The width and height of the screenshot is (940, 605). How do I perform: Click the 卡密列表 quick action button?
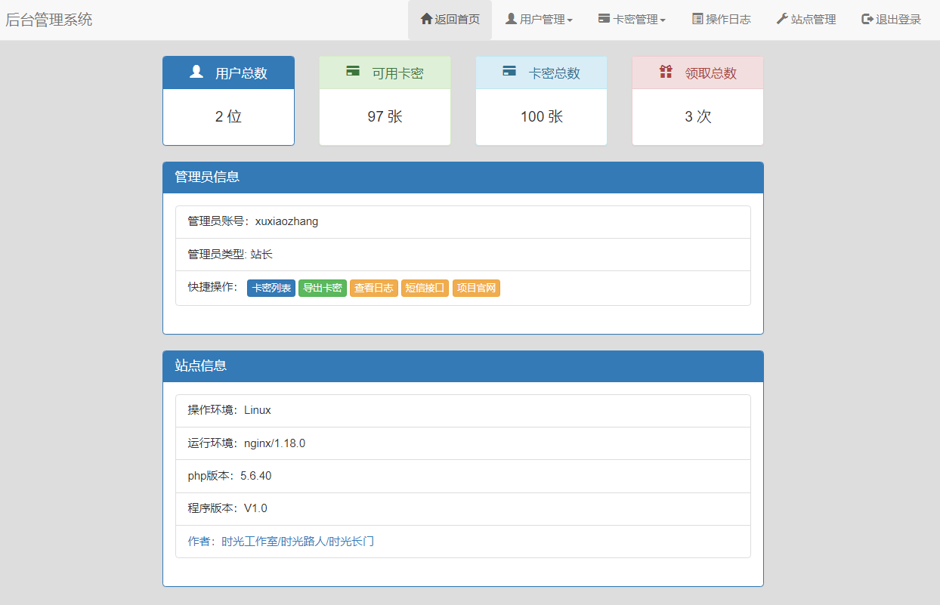point(271,288)
